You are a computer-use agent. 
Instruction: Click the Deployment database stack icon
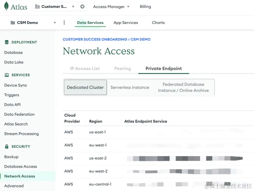[x=7, y=42]
